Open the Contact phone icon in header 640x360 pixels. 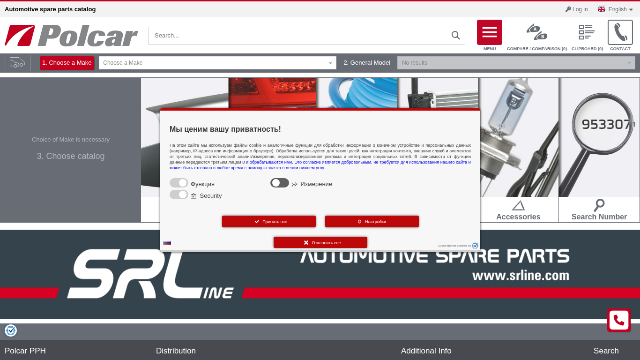click(x=620, y=32)
